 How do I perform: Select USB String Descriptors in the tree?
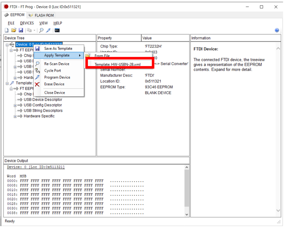pyautogui.click(x=43, y=110)
